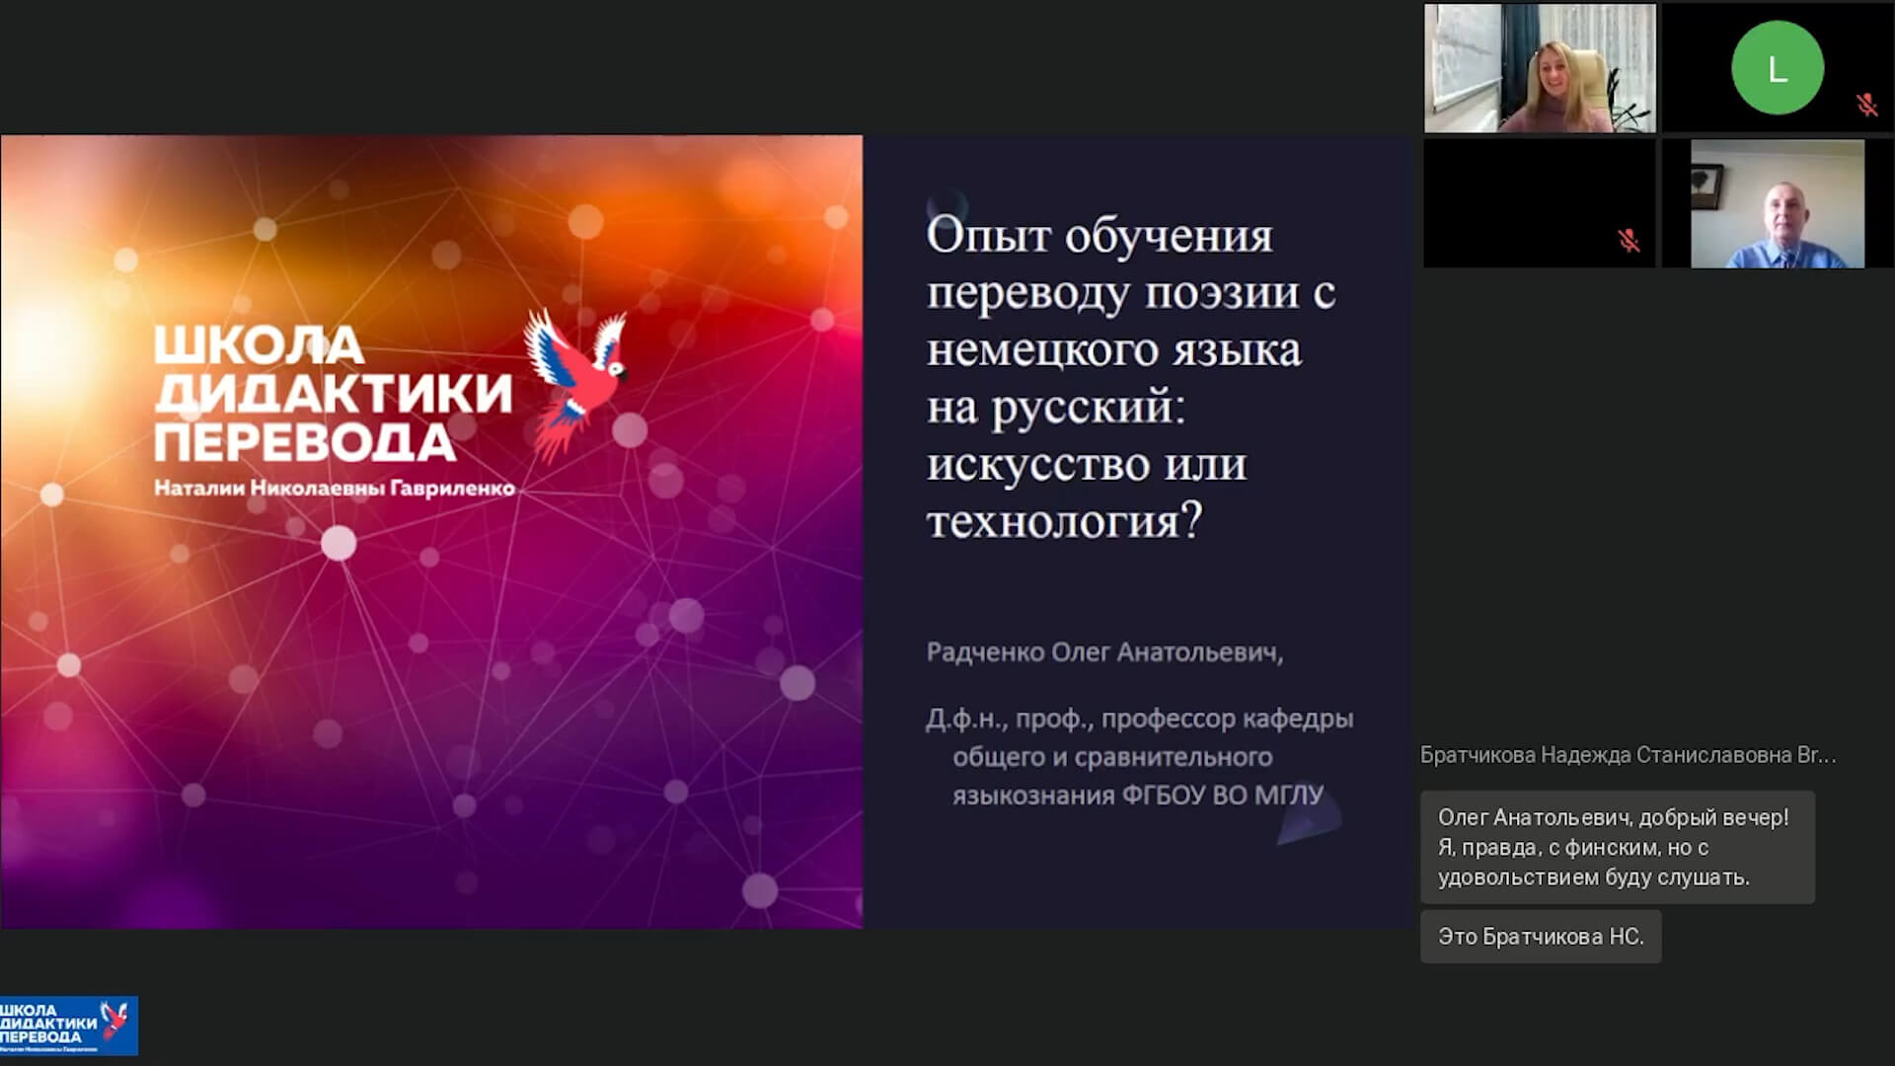Select the video thumbnail of man in tie
The image size is (1895, 1066).
click(x=1777, y=203)
